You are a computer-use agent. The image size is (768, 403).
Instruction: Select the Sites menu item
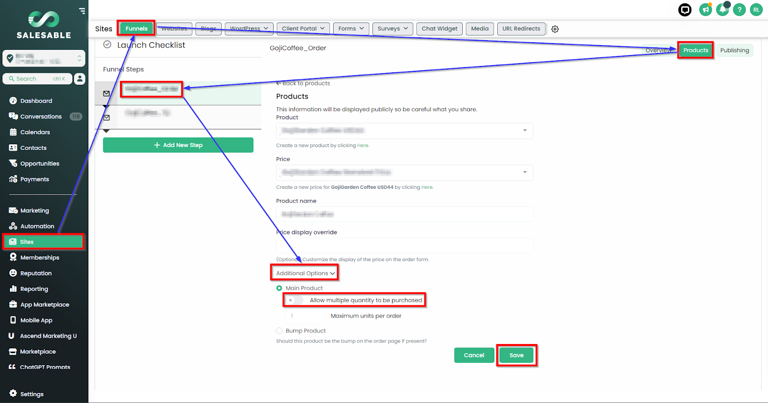(44, 242)
